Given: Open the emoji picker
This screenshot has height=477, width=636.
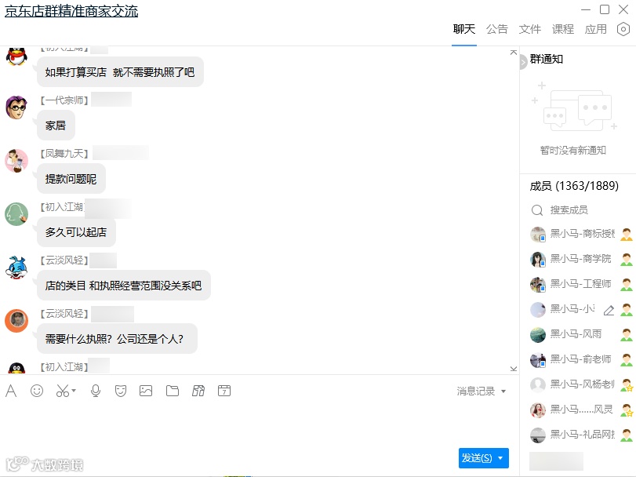Looking at the screenshot, I should 37,391.
